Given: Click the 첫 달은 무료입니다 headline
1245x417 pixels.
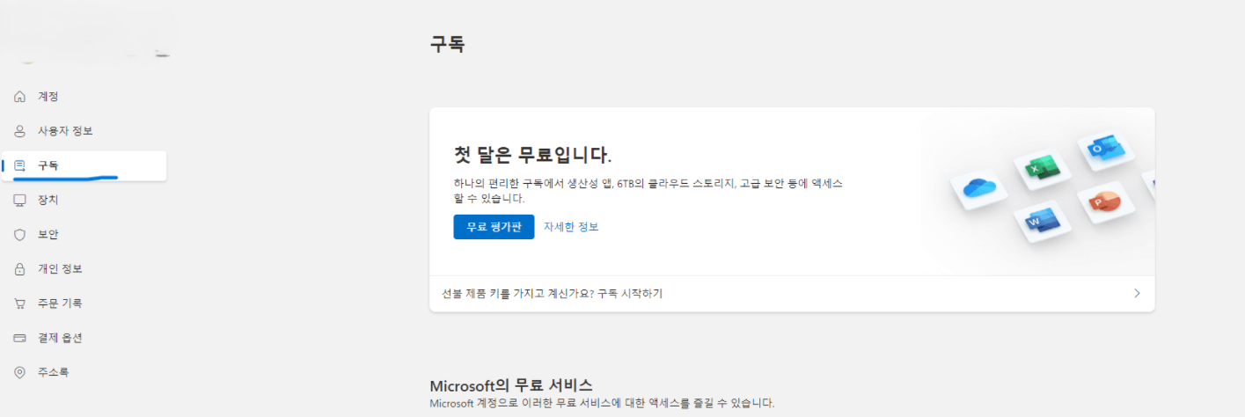Looking at the screenshot, I should click(x=532, y=155).
